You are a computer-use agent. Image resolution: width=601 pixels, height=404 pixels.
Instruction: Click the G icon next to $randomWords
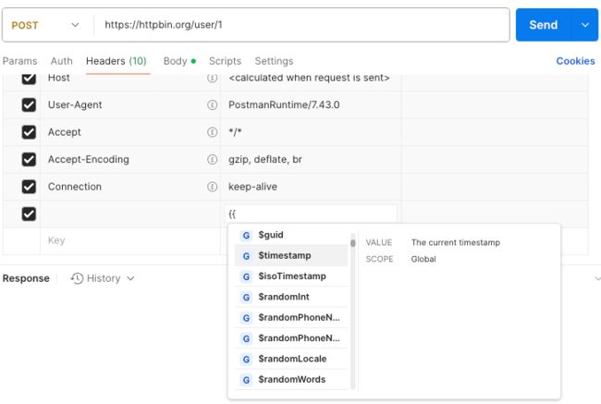tap(246, 380)
